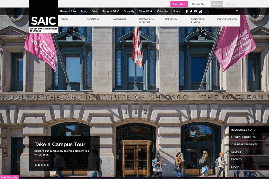269x179 pixels.
Task: Open the Support SAIC link
Action: coord(111,11)
